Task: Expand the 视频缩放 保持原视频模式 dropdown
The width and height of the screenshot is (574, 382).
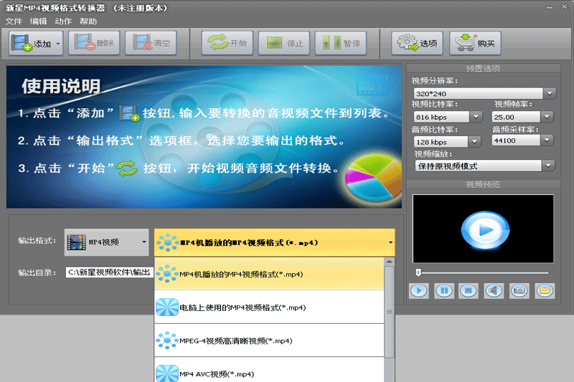Action: click(x=548, y=166)
